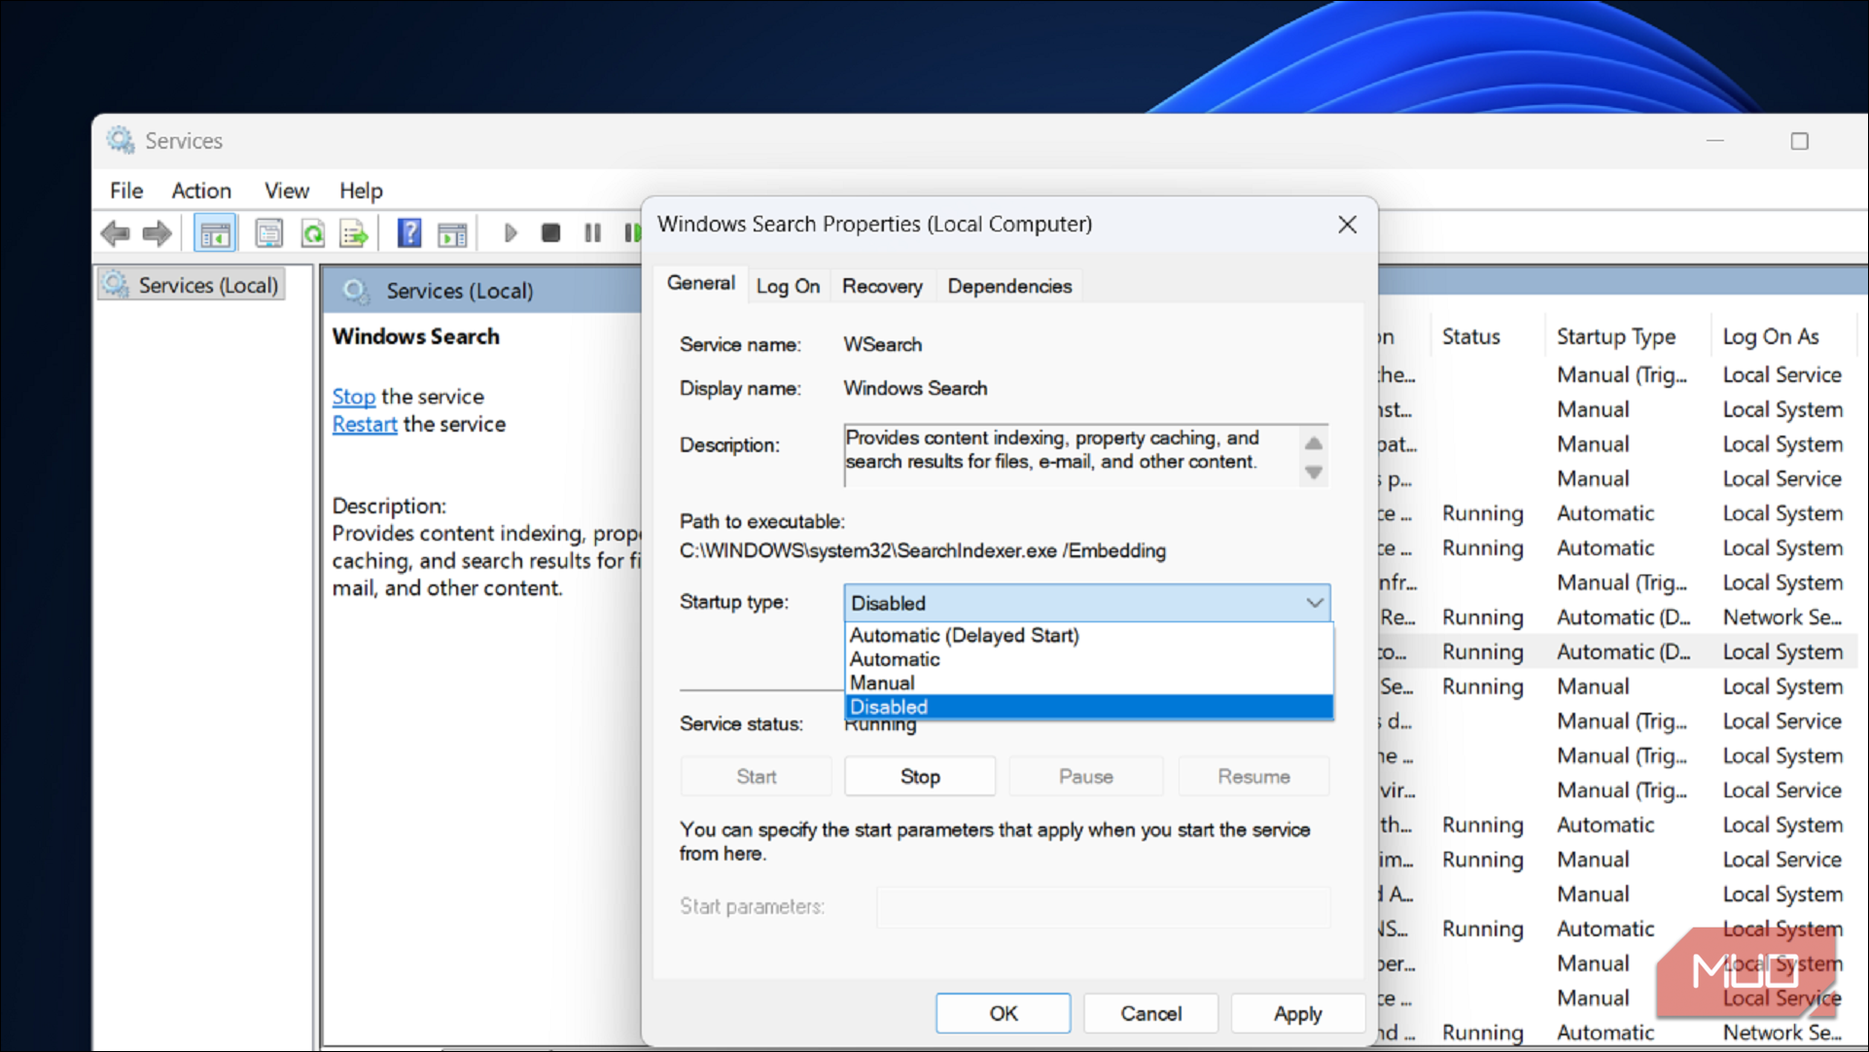Click the OK button

coord(1004,1013)
